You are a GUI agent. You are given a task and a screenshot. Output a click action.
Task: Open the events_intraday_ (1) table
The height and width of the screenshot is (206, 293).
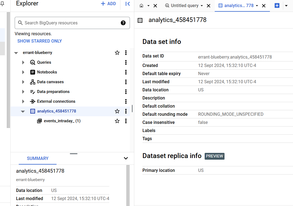pyautogui.click(x=62, y=121)
